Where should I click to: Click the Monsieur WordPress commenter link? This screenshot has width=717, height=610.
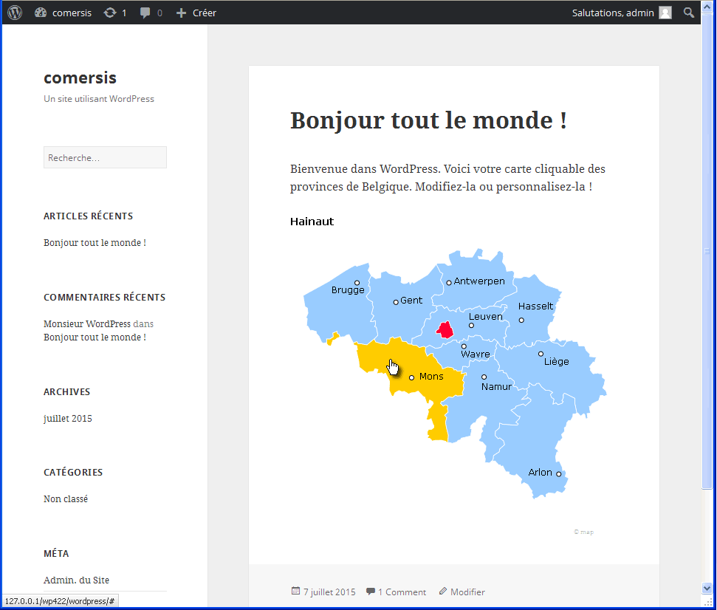click(x=87, y=323)
